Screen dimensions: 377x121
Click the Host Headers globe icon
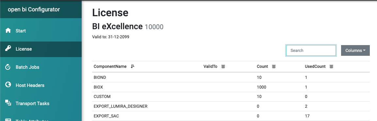point(8,85)
